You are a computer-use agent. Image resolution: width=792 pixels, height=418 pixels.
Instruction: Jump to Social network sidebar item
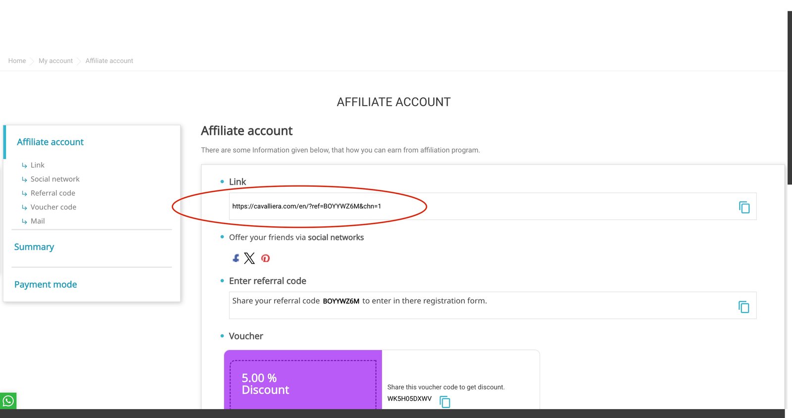tap(55, 179)
